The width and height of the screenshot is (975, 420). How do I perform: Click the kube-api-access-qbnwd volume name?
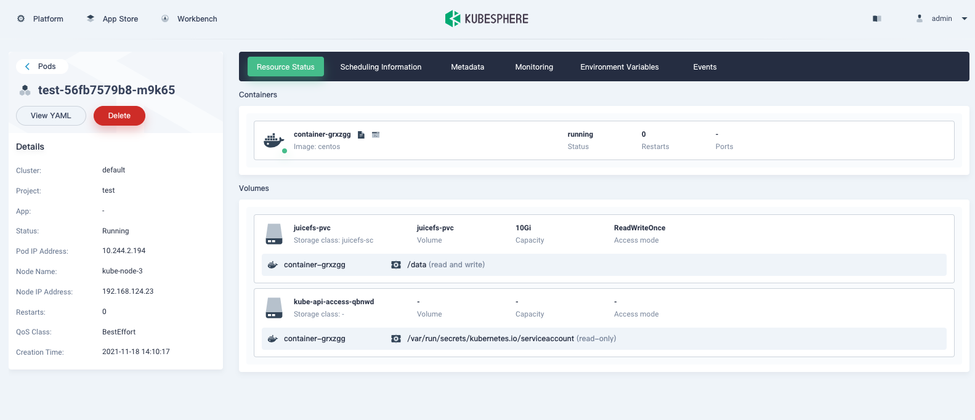334,302
